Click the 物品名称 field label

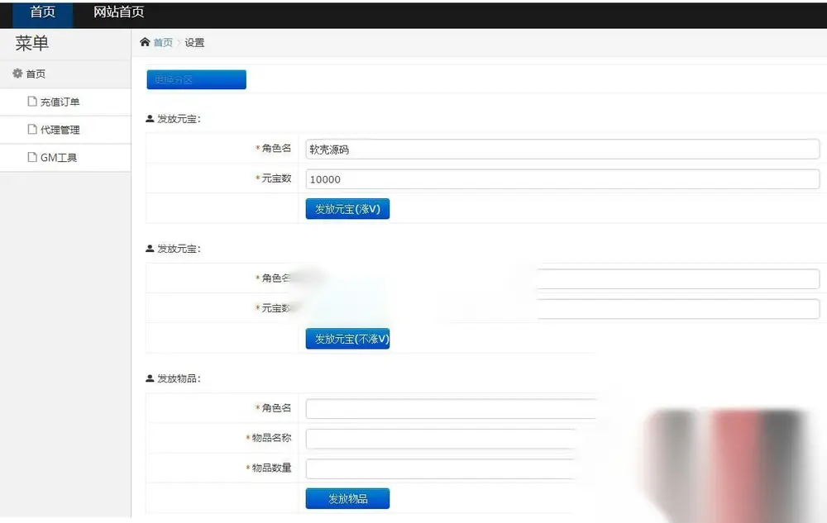pos(271,438)
